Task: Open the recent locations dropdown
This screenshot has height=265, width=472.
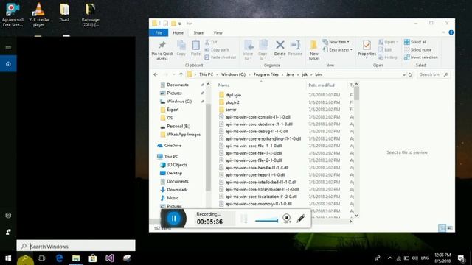Action: point(174,74)
